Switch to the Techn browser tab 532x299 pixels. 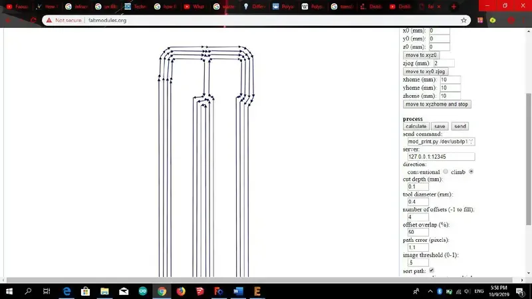tap(136, 7)
